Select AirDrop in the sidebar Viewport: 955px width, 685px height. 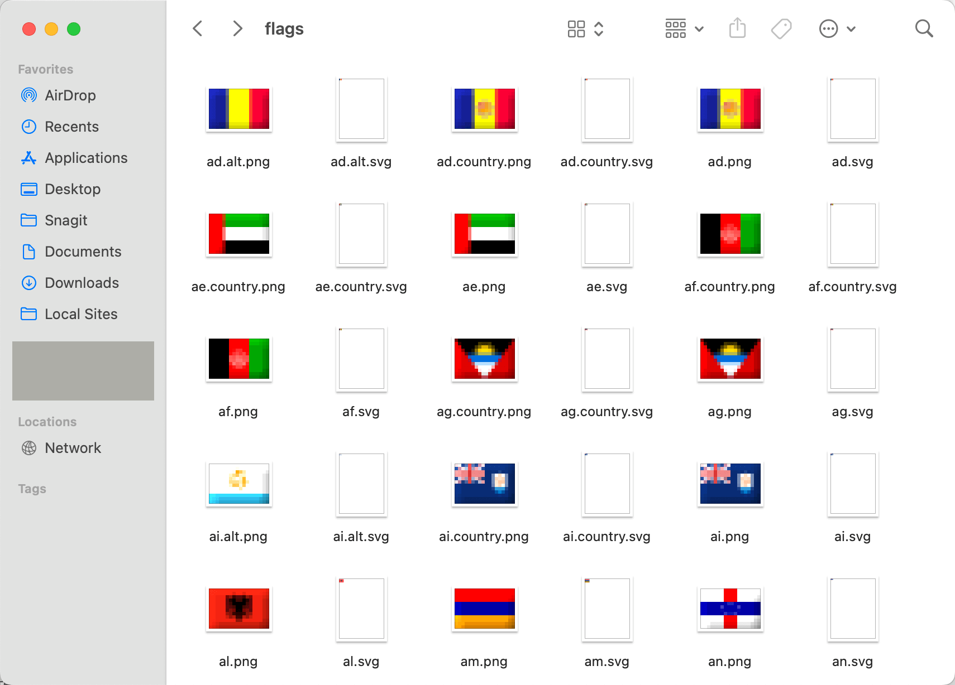[x=70, y=95]
